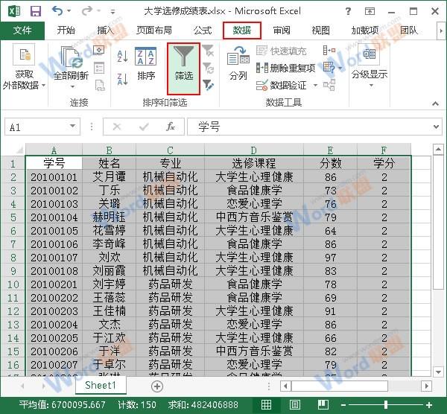The height and width of the screenshot is (414, 447).
Task: Add a new sheet plus button
Action: 157,386
